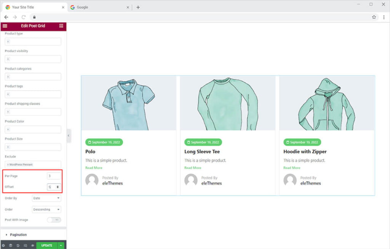The image size is (390, 249).
Task: Open the Order Descending dropdown
Action: pyautogui.click(x=46, y=209)
